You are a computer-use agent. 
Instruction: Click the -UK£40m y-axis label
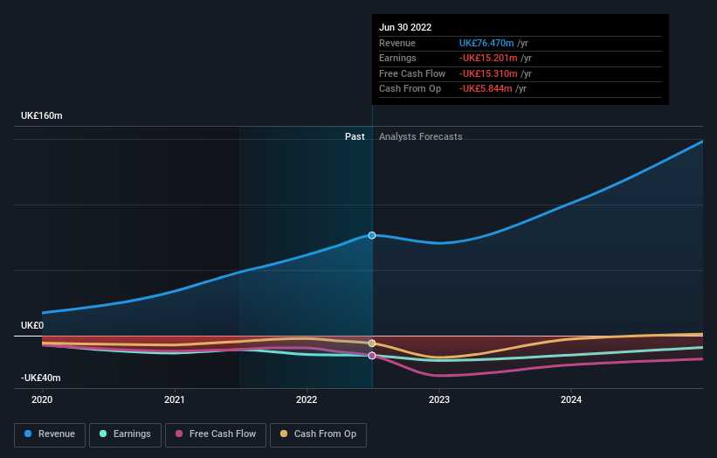pyautogui.click(x=41, y=378)
